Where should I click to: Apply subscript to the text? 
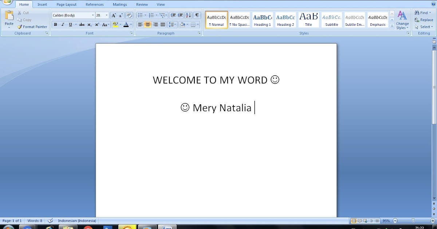pyautogui.click(x=89, y=24)
